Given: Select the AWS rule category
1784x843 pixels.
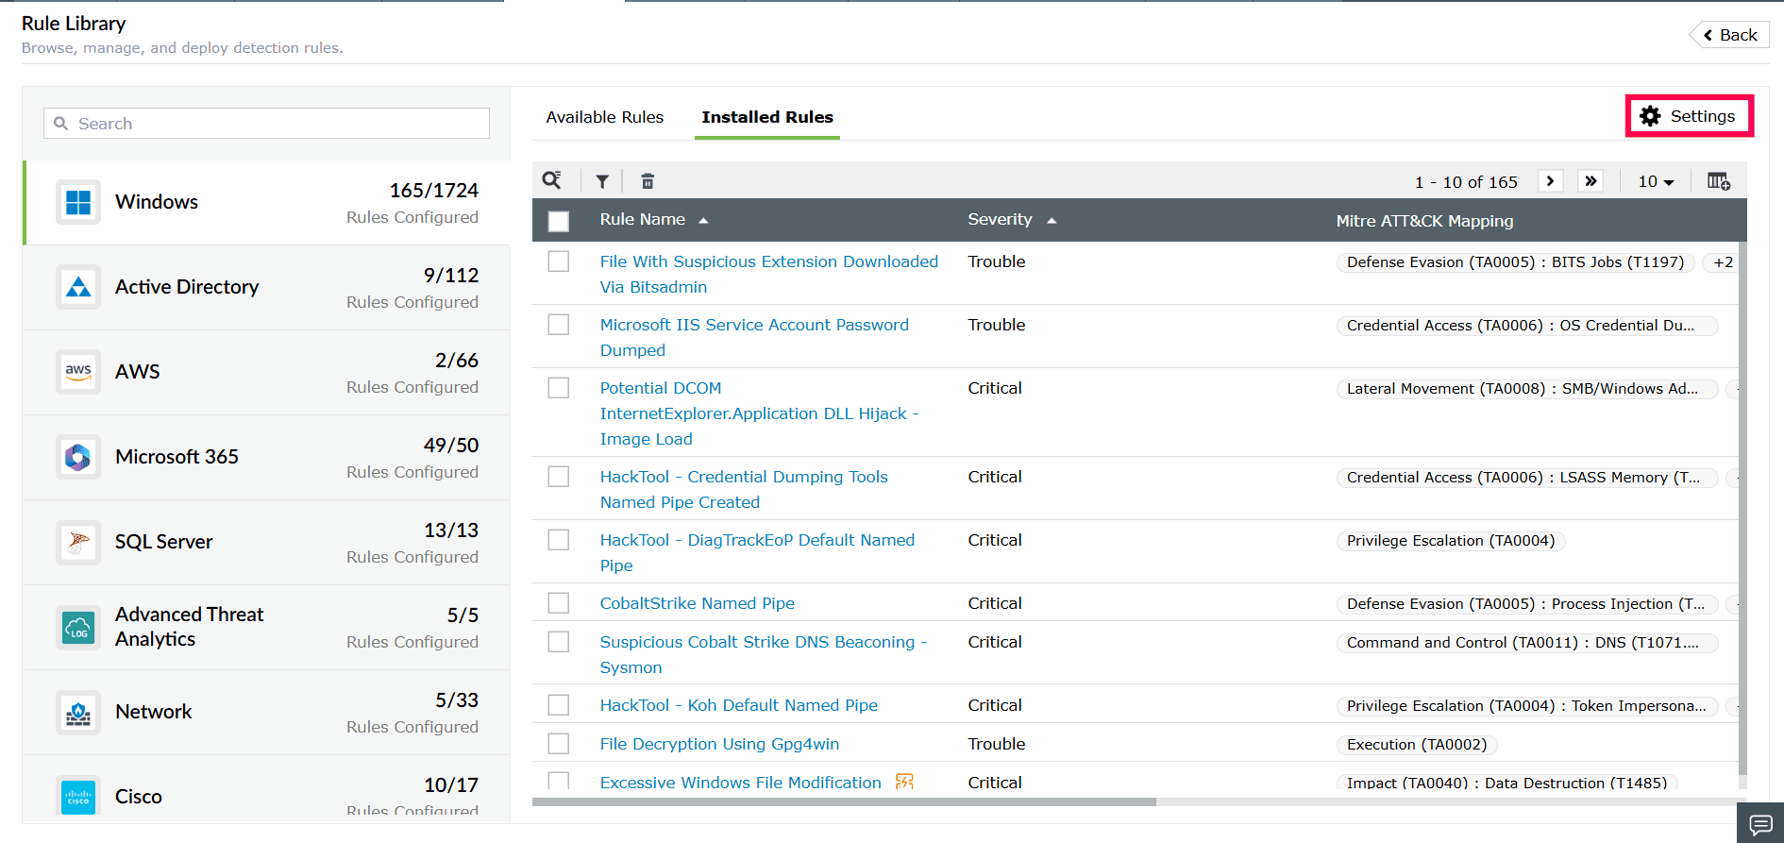Looking at the screenshot, I should 267,372.
